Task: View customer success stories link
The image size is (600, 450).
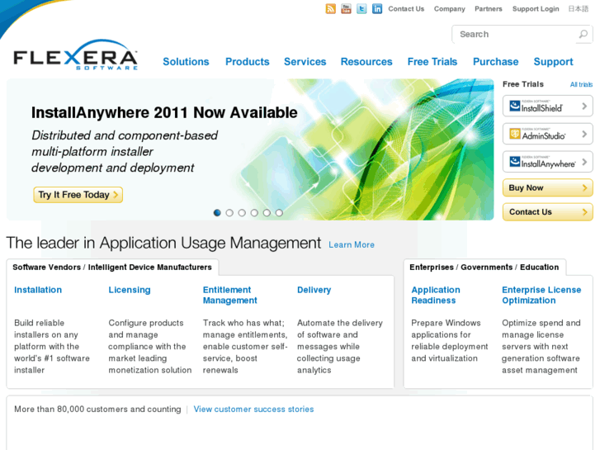Action: [253, 409]
